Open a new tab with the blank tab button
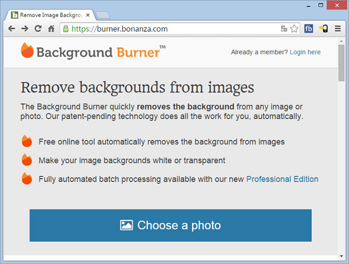Viewport: 349px width, 264px height. tap(103, 16)
